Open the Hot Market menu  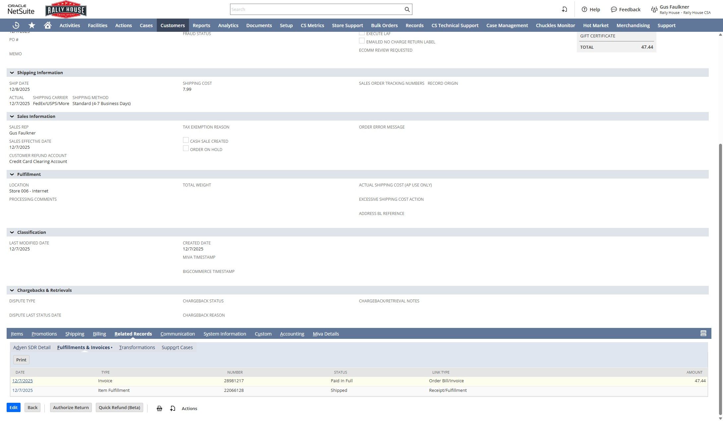596,25
